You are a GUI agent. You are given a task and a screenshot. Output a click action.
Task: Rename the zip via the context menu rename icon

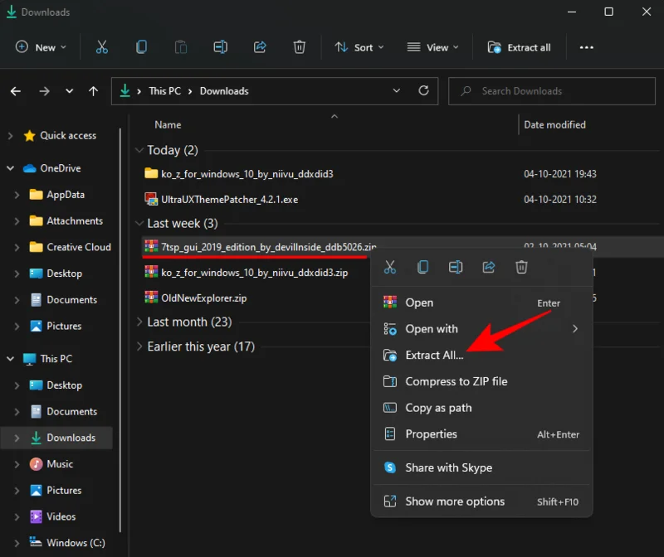click(x=456, y=267)
